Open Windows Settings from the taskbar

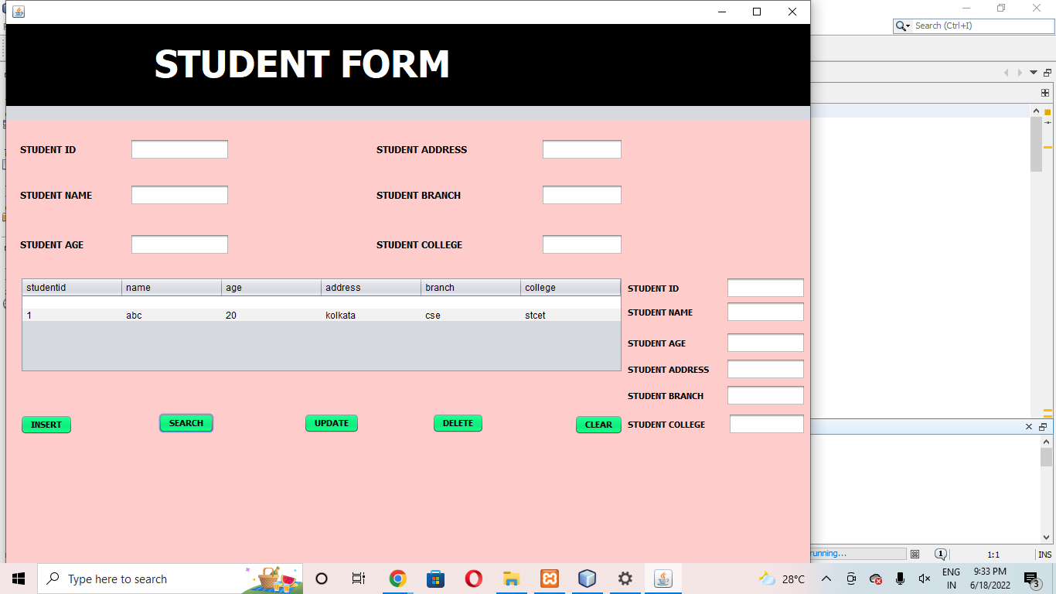click(625, 579)
